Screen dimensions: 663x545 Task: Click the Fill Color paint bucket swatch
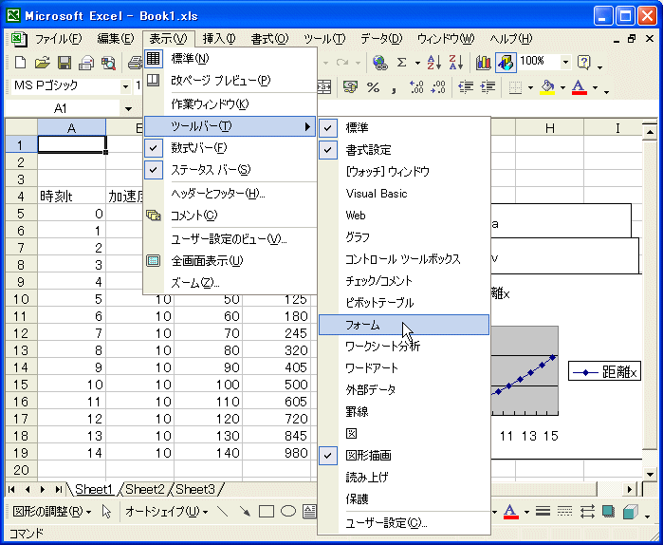(548, 87)
